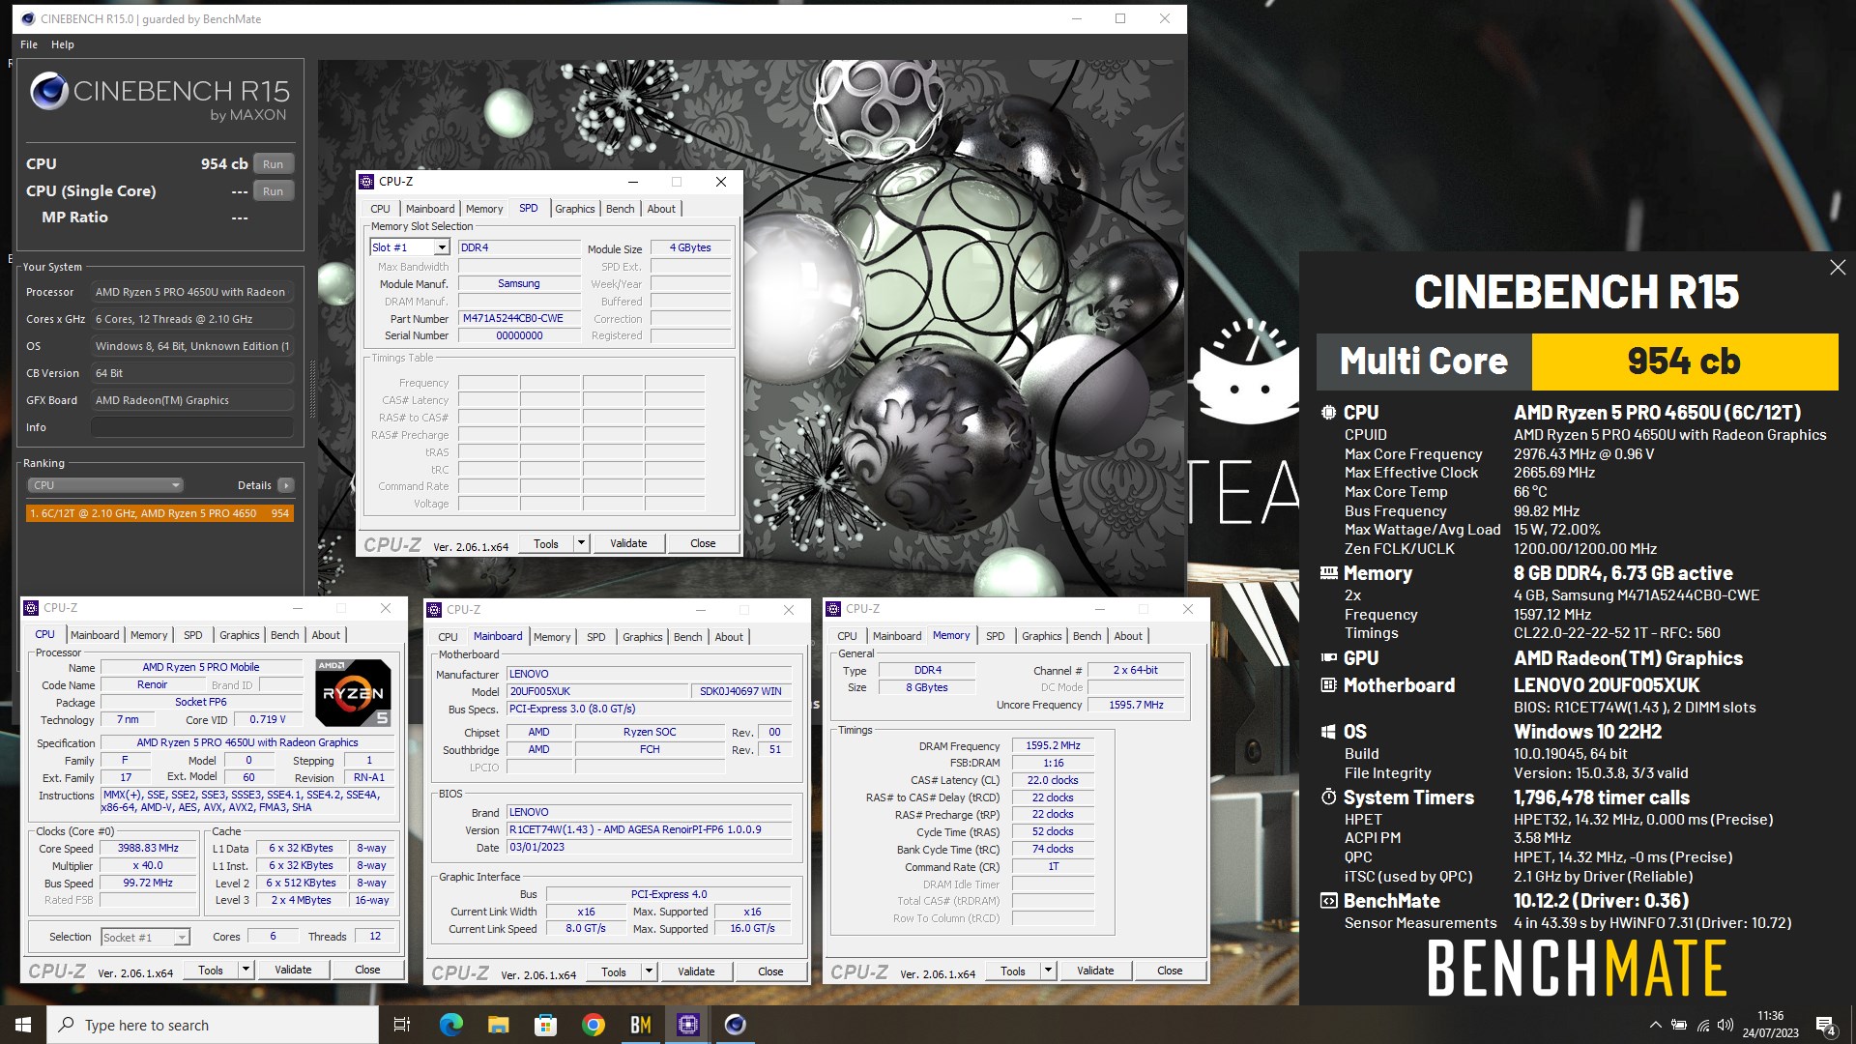The height and width of the screenshot is (1044, 1856).
Task: Switch to Cinebench taskbar icon
Action: [736, 1025]
